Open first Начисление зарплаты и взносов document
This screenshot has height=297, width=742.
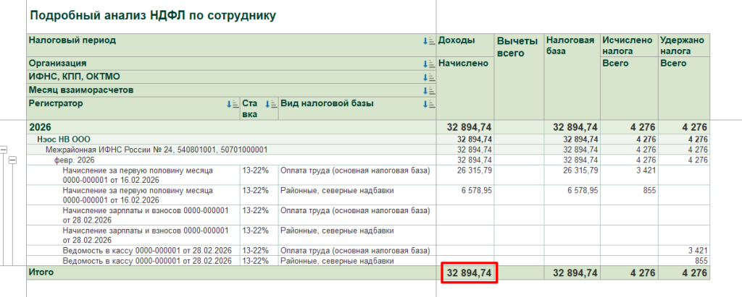click(145, 215)
